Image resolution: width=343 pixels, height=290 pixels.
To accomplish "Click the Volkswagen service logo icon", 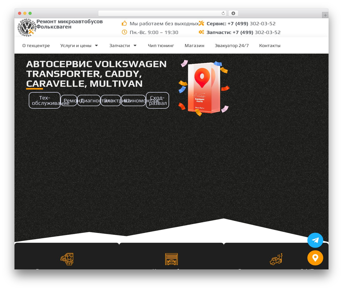I will 27,28.
